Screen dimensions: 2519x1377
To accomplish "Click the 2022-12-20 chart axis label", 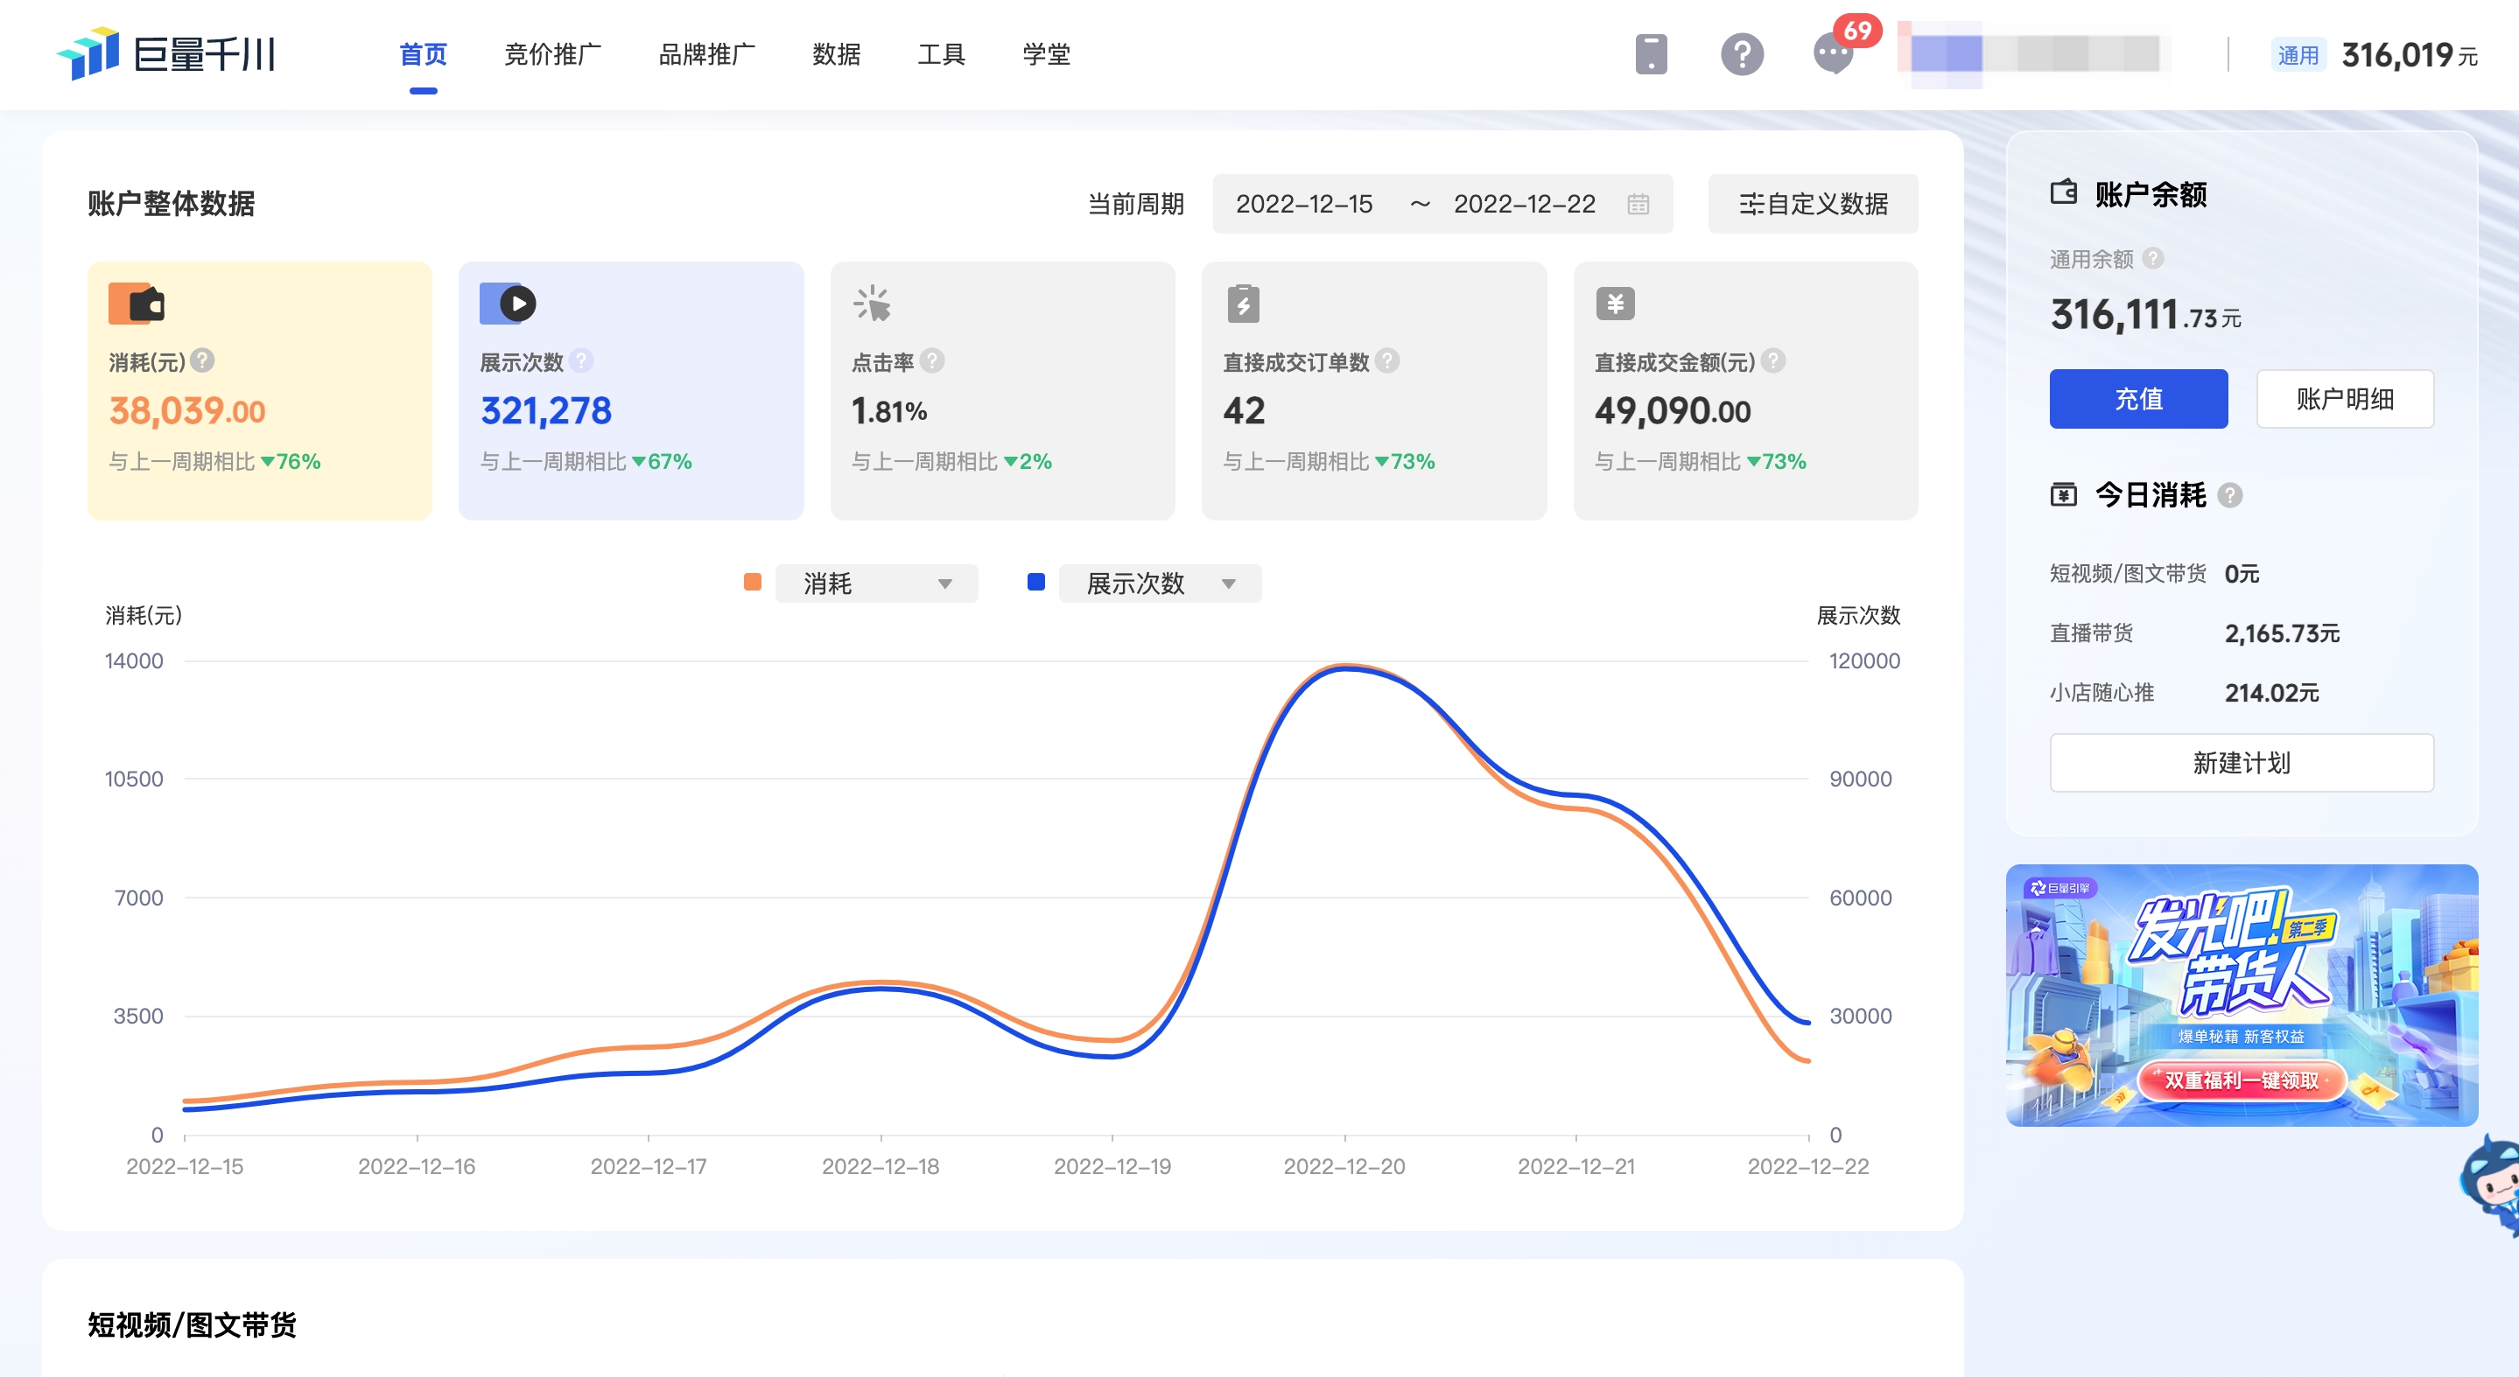I will click(1344, 1166).
